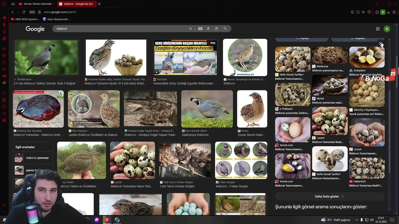Switch to the Yemek Yerken İzlemelik YouTube tab

pos(36,4)
